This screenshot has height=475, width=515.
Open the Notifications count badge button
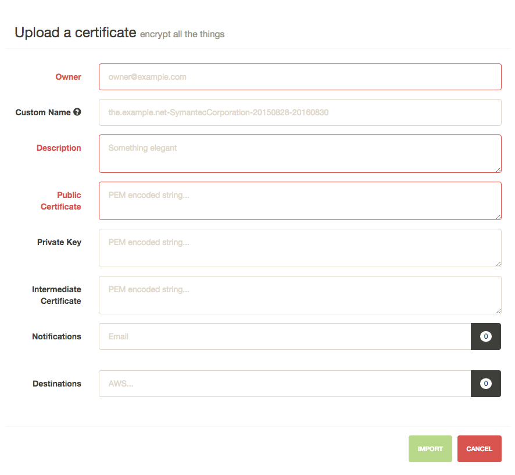click(x=486, y=336)
